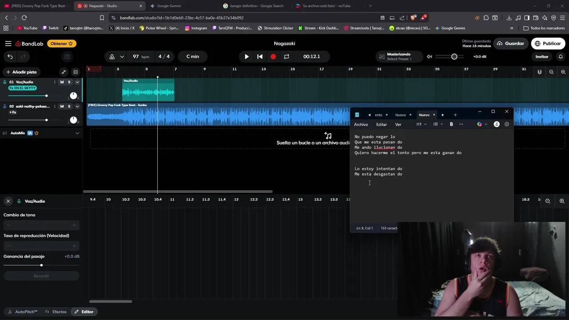The height and width of the screenshot is (320, 569).
Task: Expand Todos los marcadores bookmarks folder
Action: coord(544,28)
